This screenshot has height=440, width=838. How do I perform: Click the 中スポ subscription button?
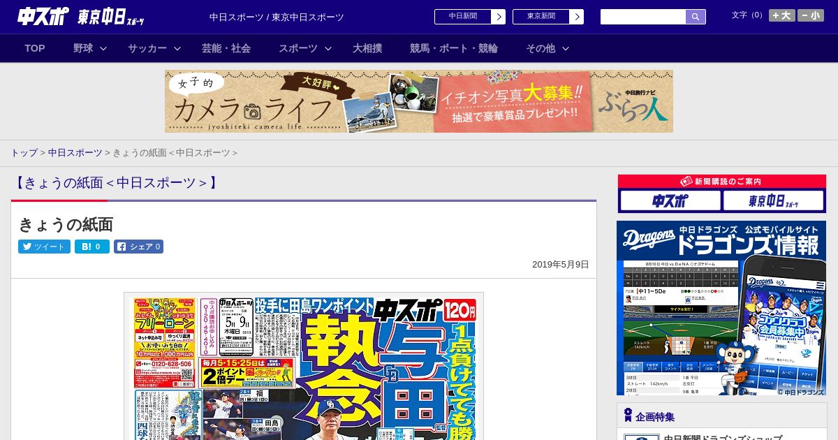[x=670, y=201]
